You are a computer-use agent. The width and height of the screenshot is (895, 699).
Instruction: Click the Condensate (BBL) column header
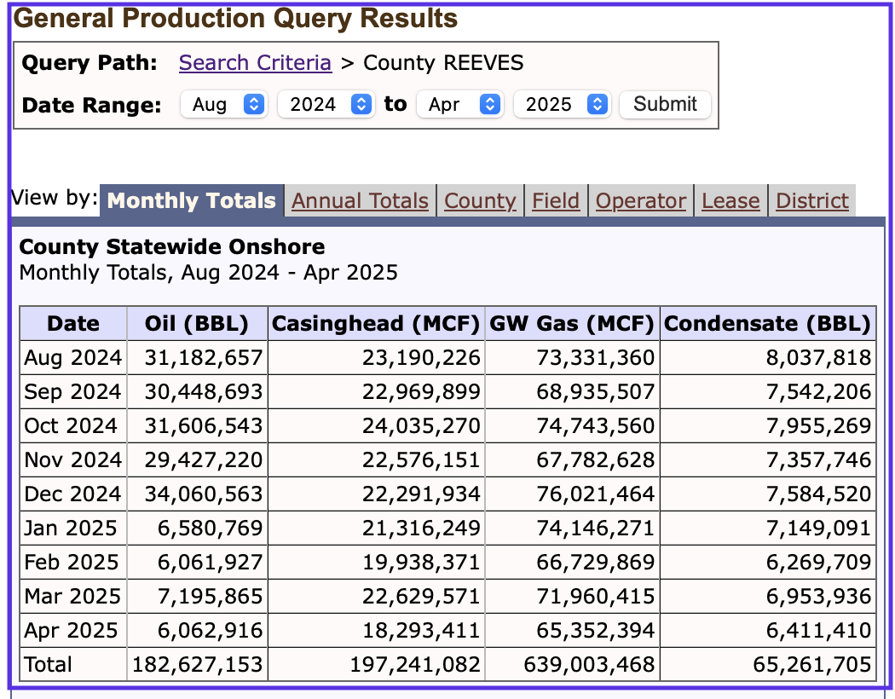pos(768,324)
